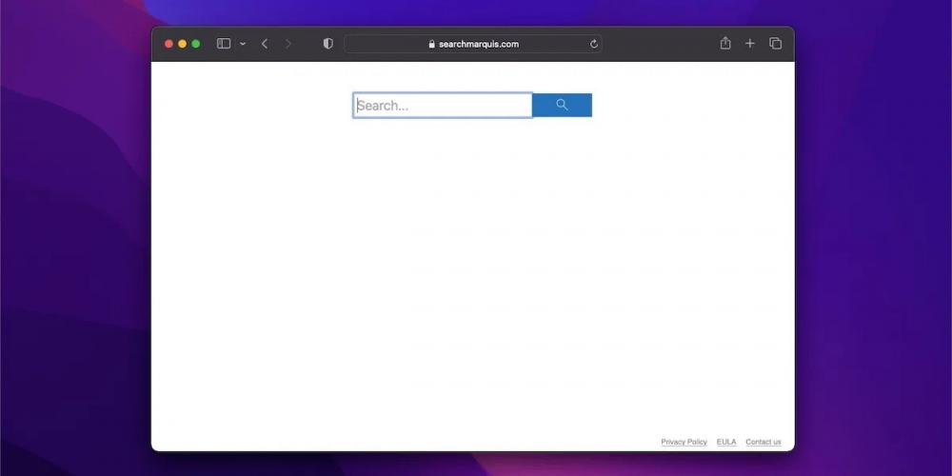Click the lock icon in address bar
Screen dimensions: 952x476
(431, 44)
